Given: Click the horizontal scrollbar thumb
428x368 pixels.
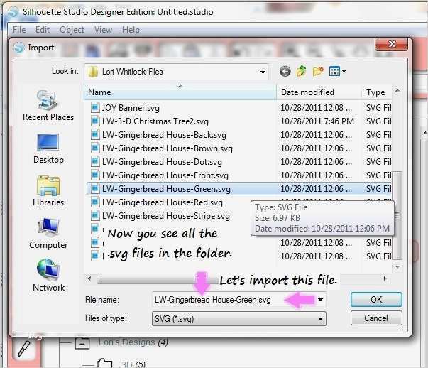Looking at the screenshot, I should [x=158, y=279].
